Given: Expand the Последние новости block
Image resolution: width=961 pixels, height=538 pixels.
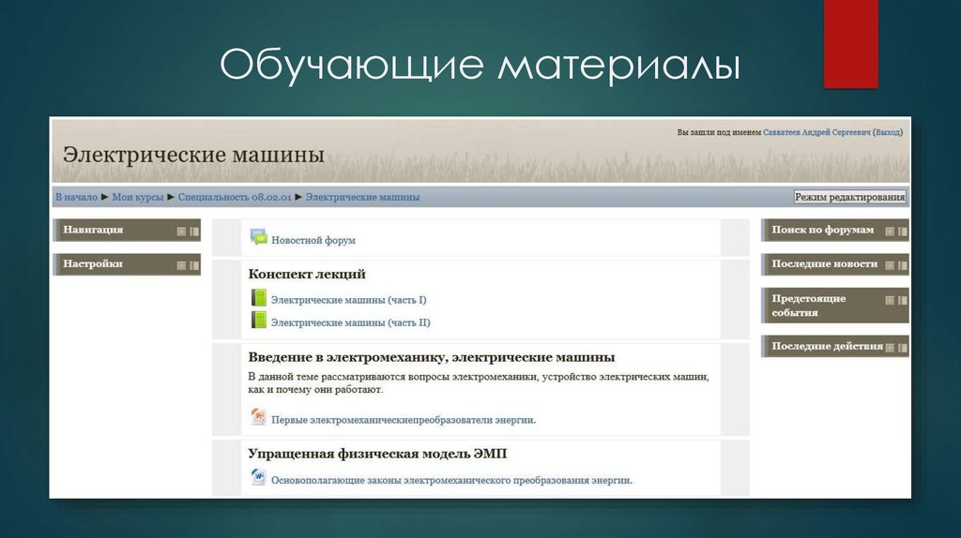Looking at the screenshot, I should click(890, 265).
